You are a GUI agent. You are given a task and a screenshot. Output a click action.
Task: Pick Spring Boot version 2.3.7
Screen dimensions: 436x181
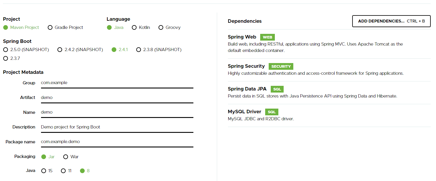click(6, 58)
